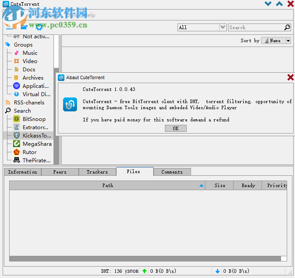Click the green upload arrow in status bar

[x=144, y=271]
